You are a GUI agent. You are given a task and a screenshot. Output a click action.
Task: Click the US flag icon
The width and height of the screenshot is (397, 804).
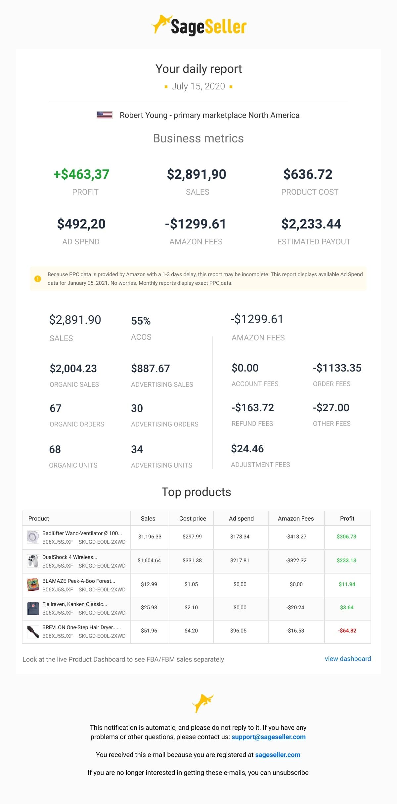pyautogui.click(x=105, y=115)
